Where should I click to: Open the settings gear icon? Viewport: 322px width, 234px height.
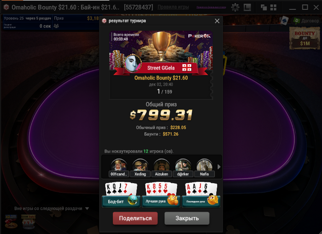[x=235, y=7]
